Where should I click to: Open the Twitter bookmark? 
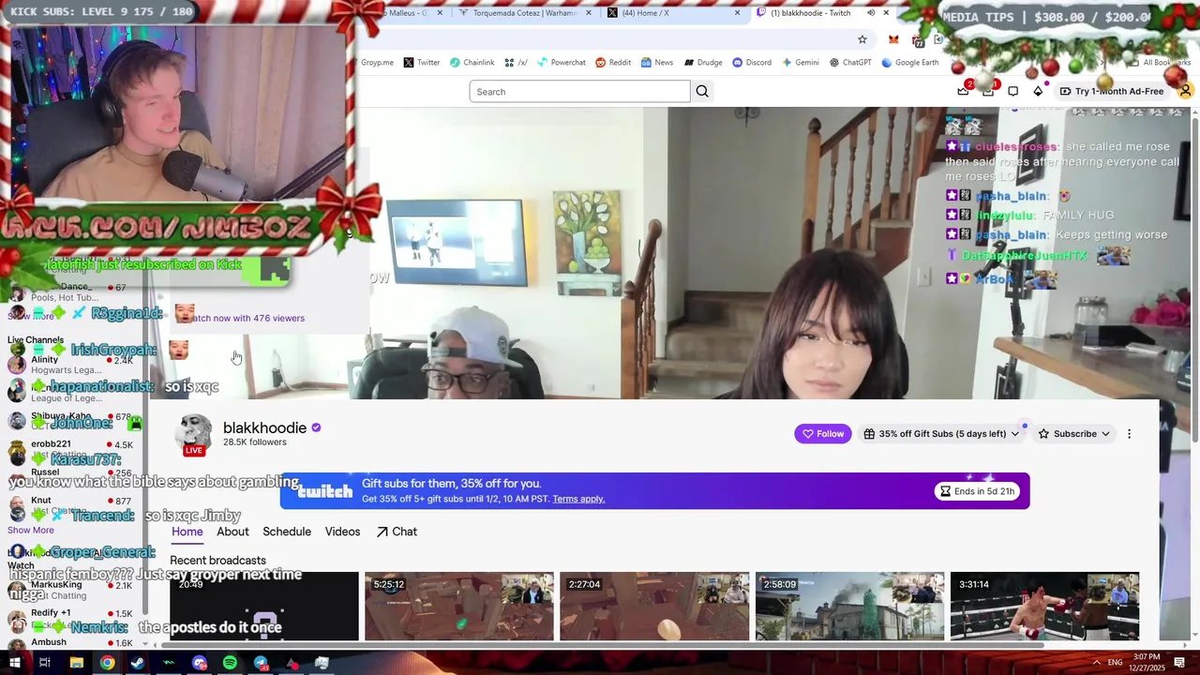pyautogui.click(x=421, y=63)
